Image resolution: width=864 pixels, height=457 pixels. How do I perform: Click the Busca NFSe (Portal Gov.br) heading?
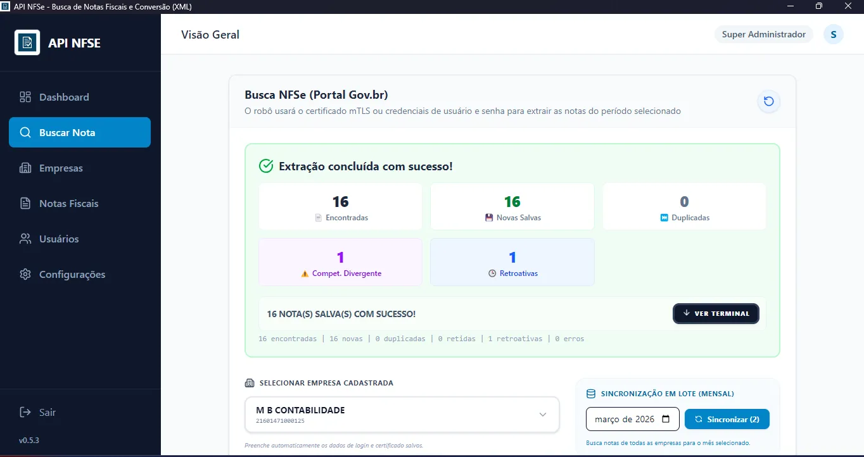click(316, 95)
